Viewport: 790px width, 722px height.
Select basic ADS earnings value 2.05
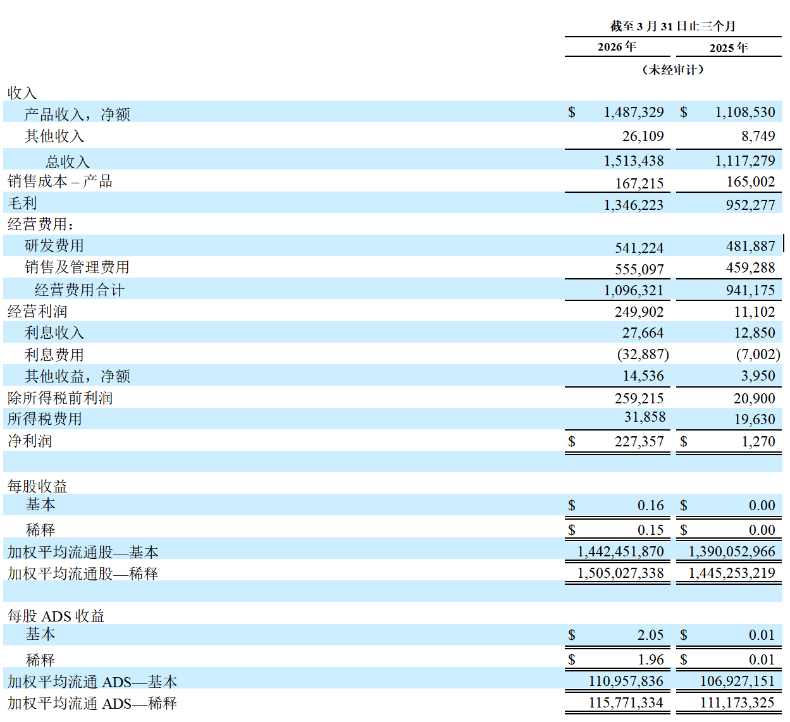[651, 635]
